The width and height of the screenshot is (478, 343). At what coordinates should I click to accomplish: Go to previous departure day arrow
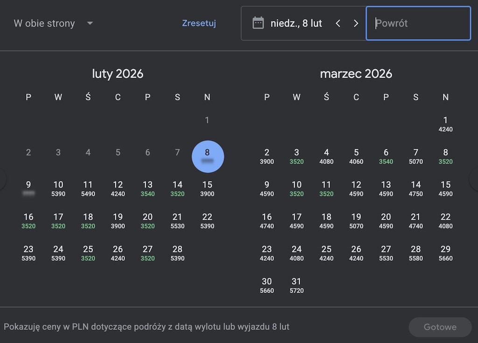338,23
